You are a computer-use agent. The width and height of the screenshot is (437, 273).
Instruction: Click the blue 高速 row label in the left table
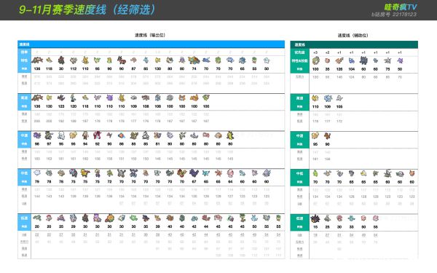point(24,98)
